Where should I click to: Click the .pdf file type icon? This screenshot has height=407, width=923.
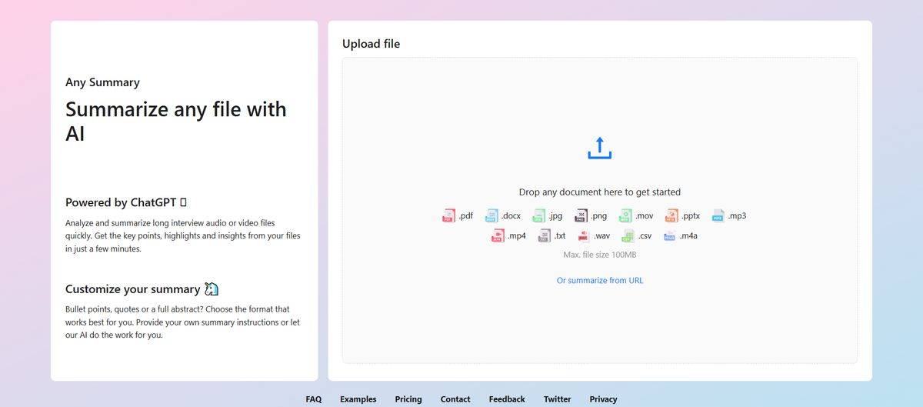[449, 216]
